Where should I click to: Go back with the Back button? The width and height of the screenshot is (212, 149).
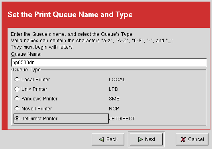(108, 139)
